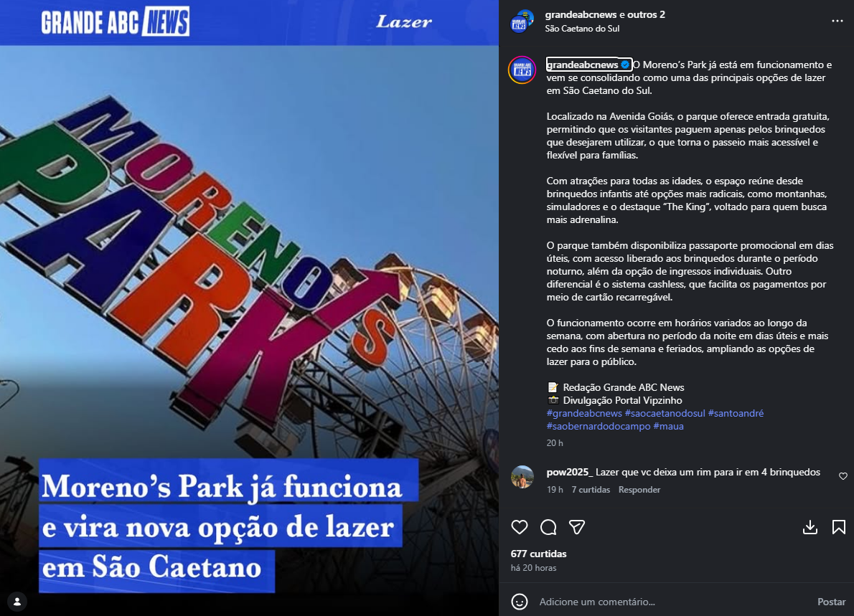Image resolution: width=854 pixels, height=616 pixels.
Task: Open grandeabcnews story ring avatar
Action: point(522,70)
